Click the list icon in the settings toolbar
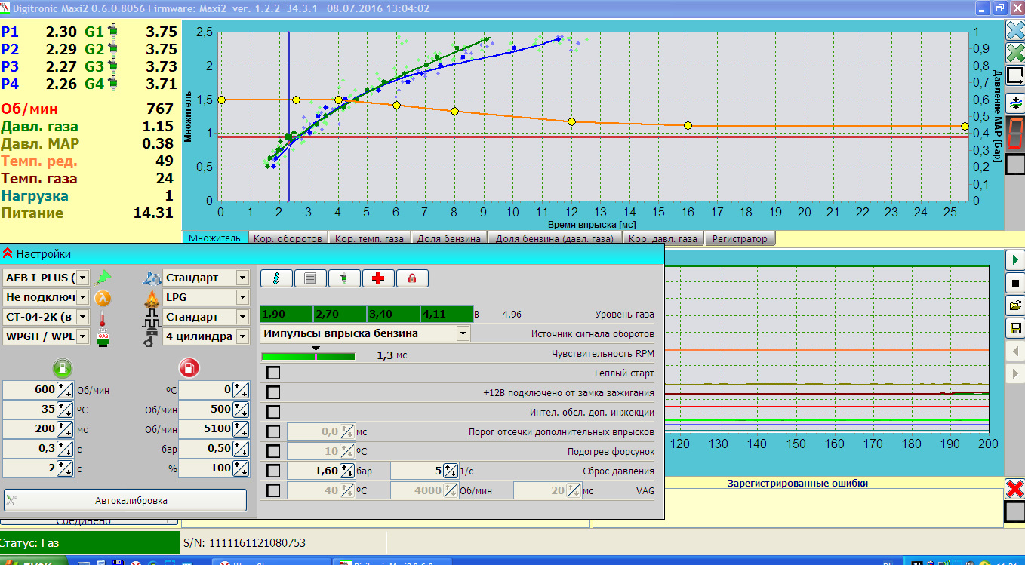The image size is (1025, 565). [x=310, y=278]
